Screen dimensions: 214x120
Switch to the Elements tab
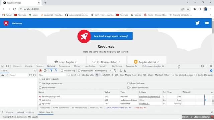coord(17,66)
